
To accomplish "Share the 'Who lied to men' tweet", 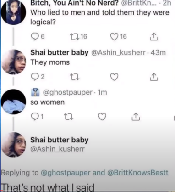I will pyautogui.click(x=153, y=37).
